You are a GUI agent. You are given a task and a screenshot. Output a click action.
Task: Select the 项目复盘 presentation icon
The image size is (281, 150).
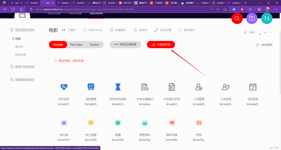(x=91, y=87)
